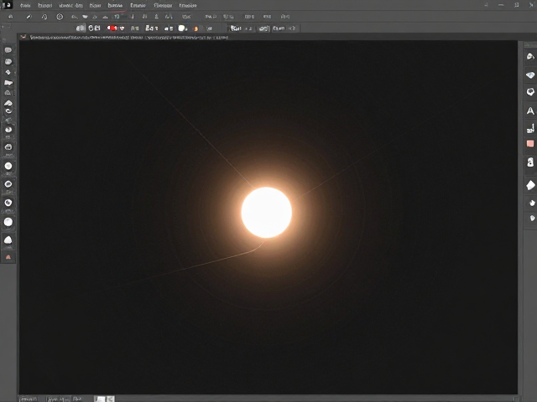
Task: Click the chain-link button in the options bar
Action: pyautogui.click(x=263, y=28)
